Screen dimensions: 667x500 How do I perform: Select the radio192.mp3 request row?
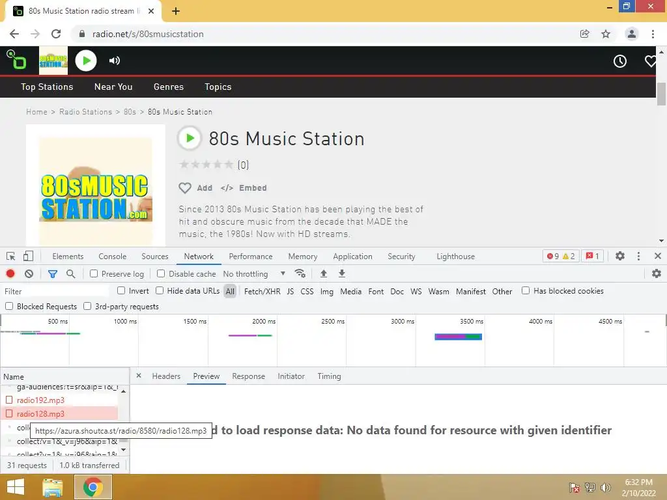coord(59,400)
